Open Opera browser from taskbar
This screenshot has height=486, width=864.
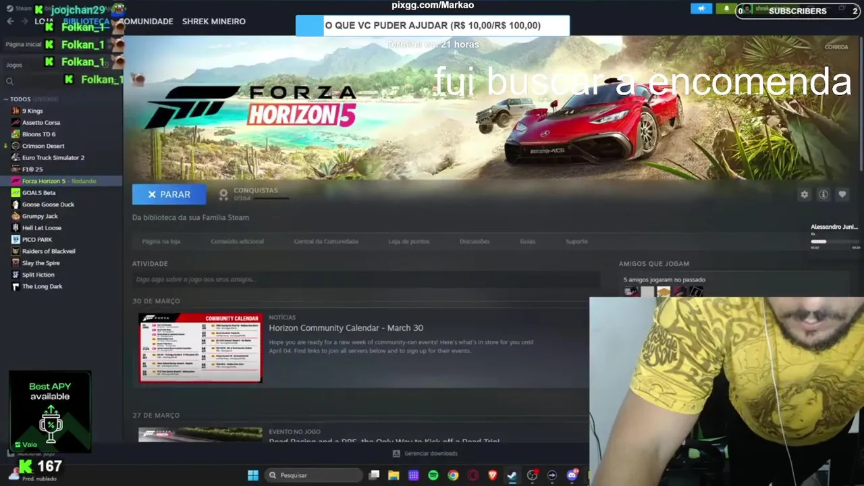[473, 475]
